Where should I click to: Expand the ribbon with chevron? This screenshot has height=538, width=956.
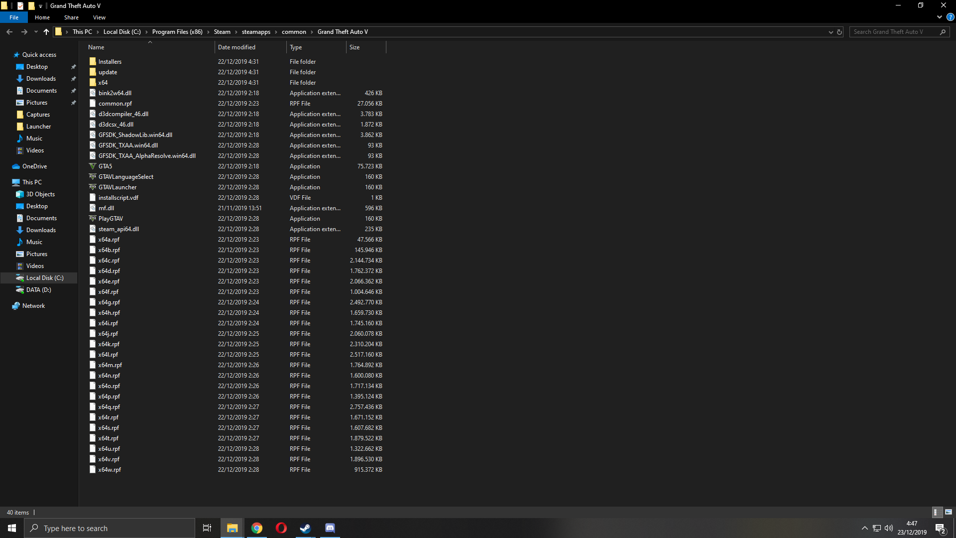tap(940, 17)
